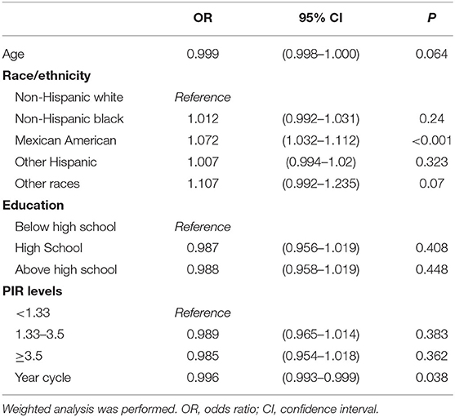Click the weighted analysis footnote text

pos(190,409)
